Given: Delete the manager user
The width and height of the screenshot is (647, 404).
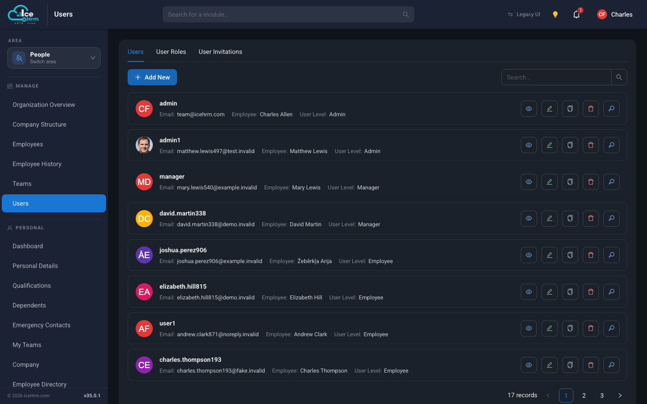Looking at the screenshot, I should 591,182.
